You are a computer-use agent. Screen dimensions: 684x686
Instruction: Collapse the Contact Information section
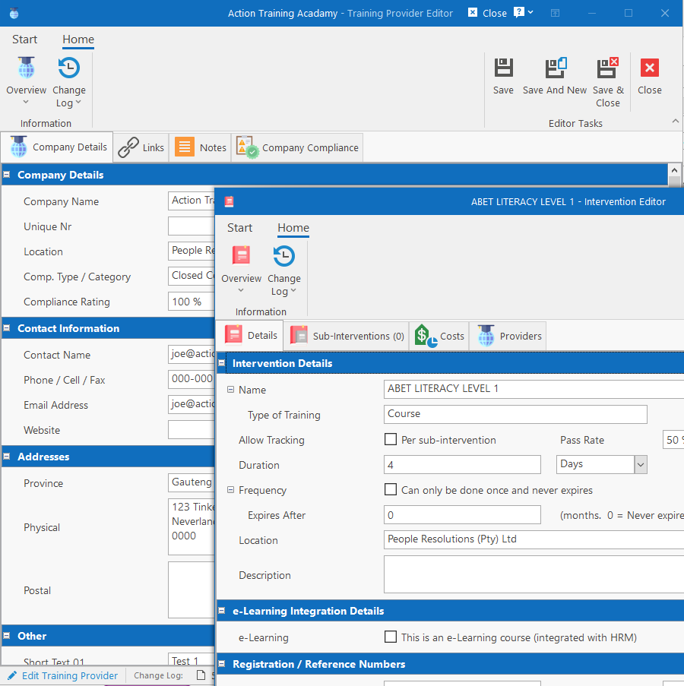[7, 328]
